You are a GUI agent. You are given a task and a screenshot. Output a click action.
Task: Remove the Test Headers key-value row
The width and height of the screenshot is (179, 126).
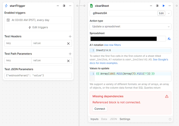[x=68, y=44]
